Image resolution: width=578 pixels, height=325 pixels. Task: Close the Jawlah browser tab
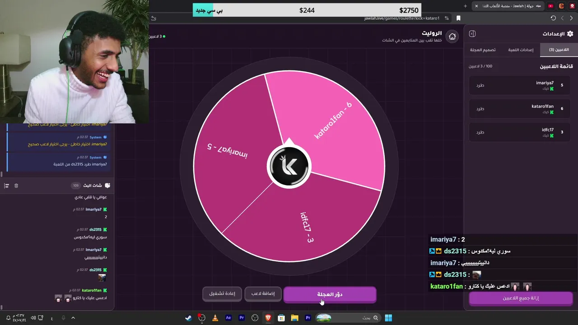tap(476, 6)
